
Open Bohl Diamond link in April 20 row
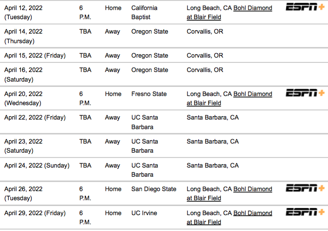(x=229, y=98)
